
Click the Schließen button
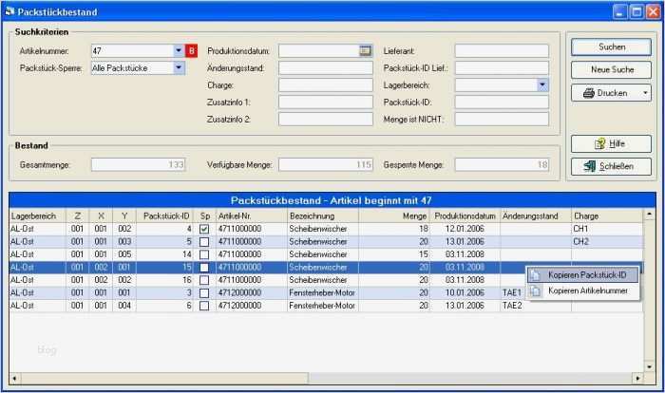(611, 167)
